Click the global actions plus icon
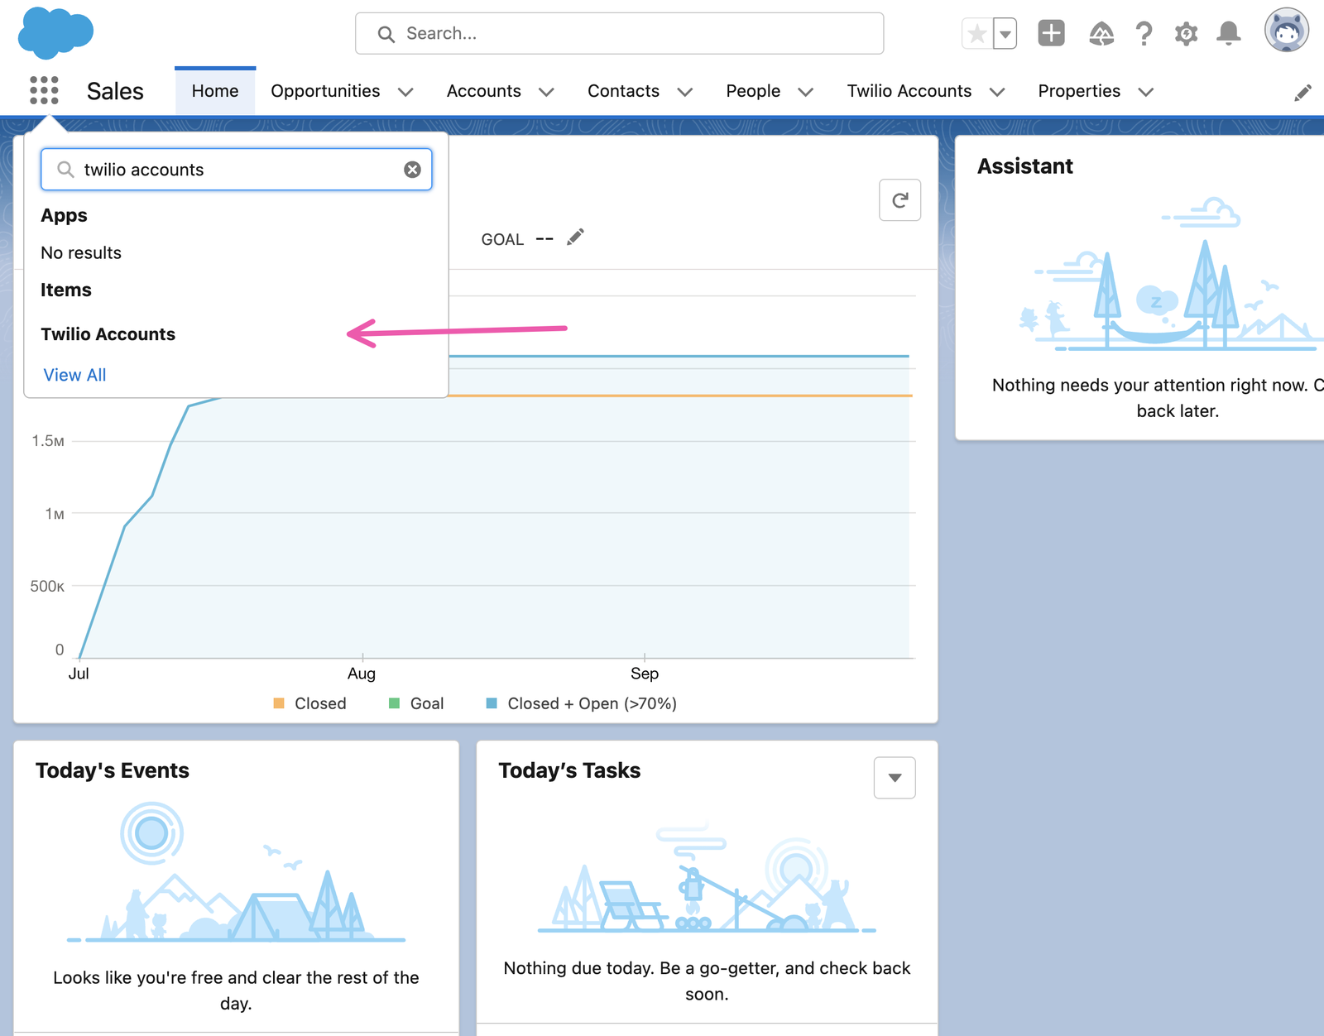The width and height of the screenshot is (1324, 1036). tap(1051, 33)
